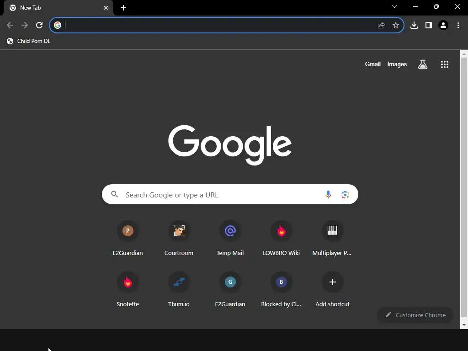Viewport: 468px width, 351px height.
Task: Open the Downloads tray icon
Action: point(414,25)
